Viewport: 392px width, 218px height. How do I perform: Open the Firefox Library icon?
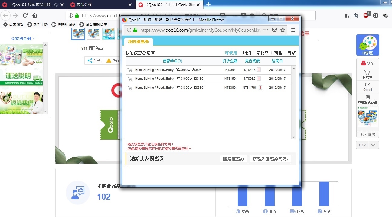click(347, 15)
